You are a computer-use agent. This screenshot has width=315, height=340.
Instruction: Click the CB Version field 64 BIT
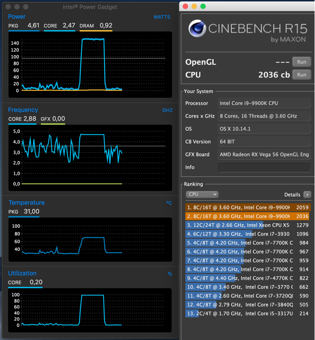coord(264,141)
